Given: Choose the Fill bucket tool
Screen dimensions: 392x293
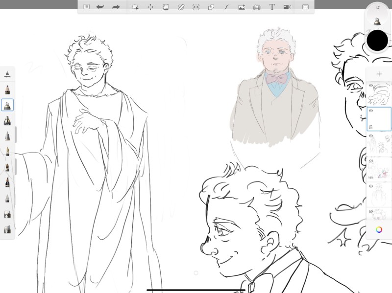Looking at the screenshot, I should click(166, 7).
